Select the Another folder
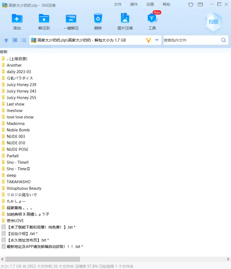231x269 pixels. tap(14, 65)
